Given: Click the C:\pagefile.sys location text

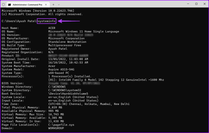Looking at the screenshot, I should tap(61, 125).
